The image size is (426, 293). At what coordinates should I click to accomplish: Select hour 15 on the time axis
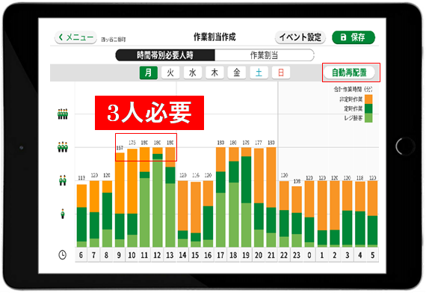click(x=195, y=255)
